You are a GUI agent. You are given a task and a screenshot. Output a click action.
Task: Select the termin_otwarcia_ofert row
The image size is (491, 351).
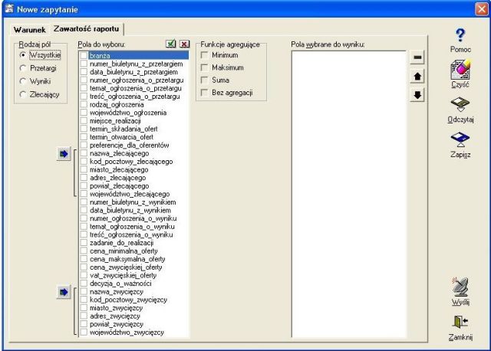coord(134,137)
